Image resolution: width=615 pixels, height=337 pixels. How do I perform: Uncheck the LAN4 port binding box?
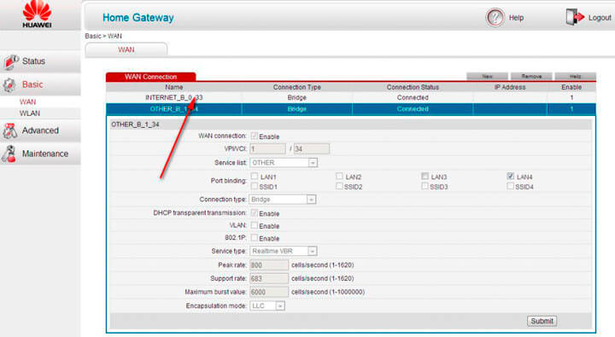[510, 177]
